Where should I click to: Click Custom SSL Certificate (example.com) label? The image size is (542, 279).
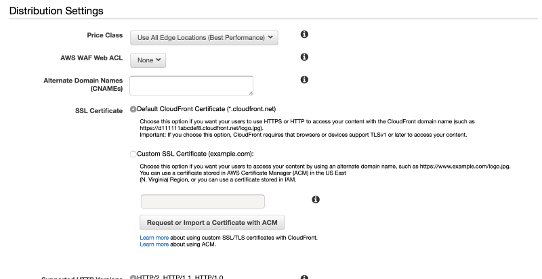point(195,154)
